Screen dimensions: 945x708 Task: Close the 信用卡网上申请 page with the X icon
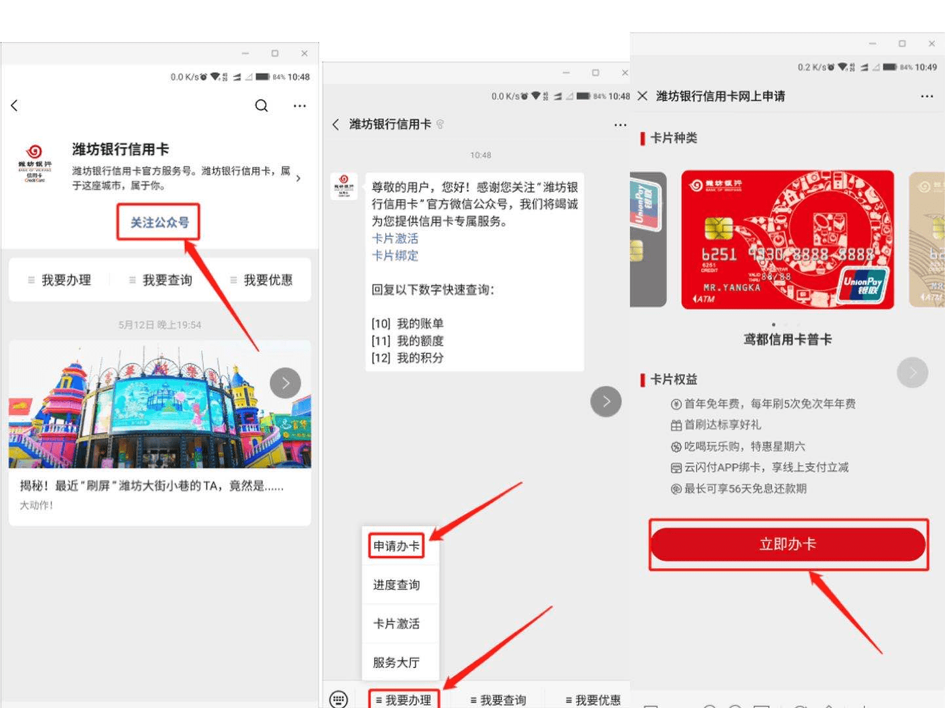pyautogui.click(x=641, y=96)
